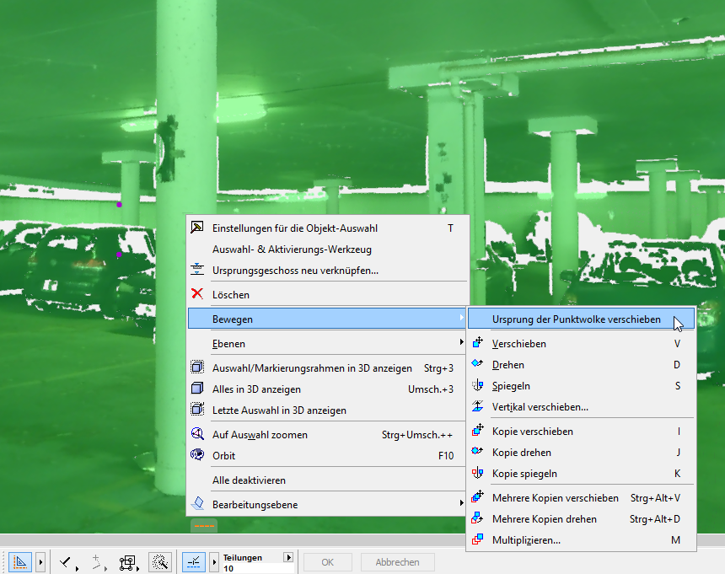Click the group suspend toolbar icon

click(x=128, y=562)
